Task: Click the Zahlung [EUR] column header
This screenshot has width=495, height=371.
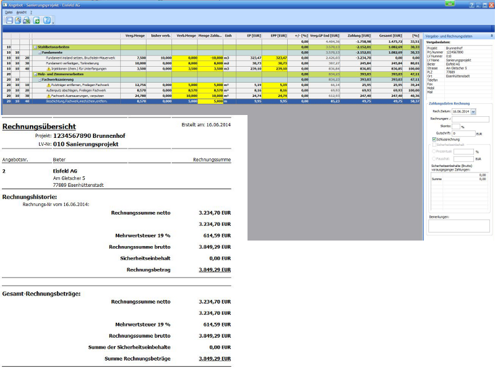Action: [x=356, y=36]
